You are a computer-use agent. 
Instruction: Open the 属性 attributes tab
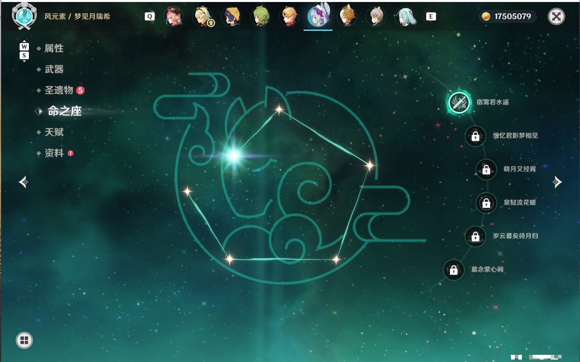(54, 48)
